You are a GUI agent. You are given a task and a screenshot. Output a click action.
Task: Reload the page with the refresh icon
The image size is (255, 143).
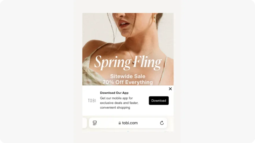pos(162,123)
